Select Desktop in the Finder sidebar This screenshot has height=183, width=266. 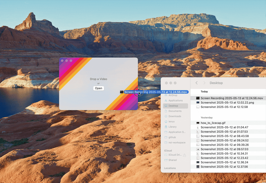[175, 106]
